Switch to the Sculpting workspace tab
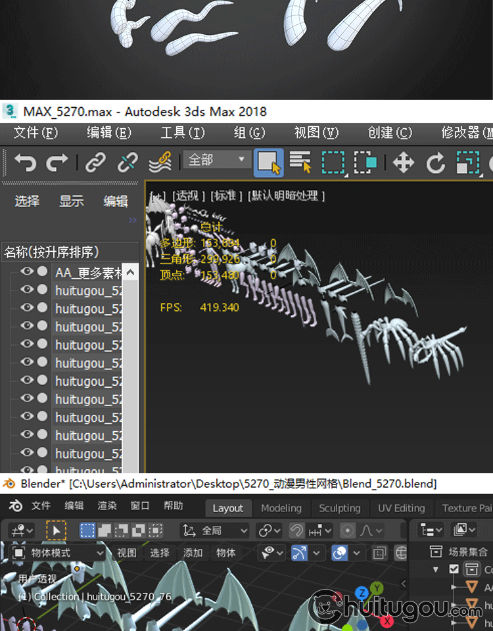This screenshot has width=493, height=631. pyautogui.click(x=339, y=508)
